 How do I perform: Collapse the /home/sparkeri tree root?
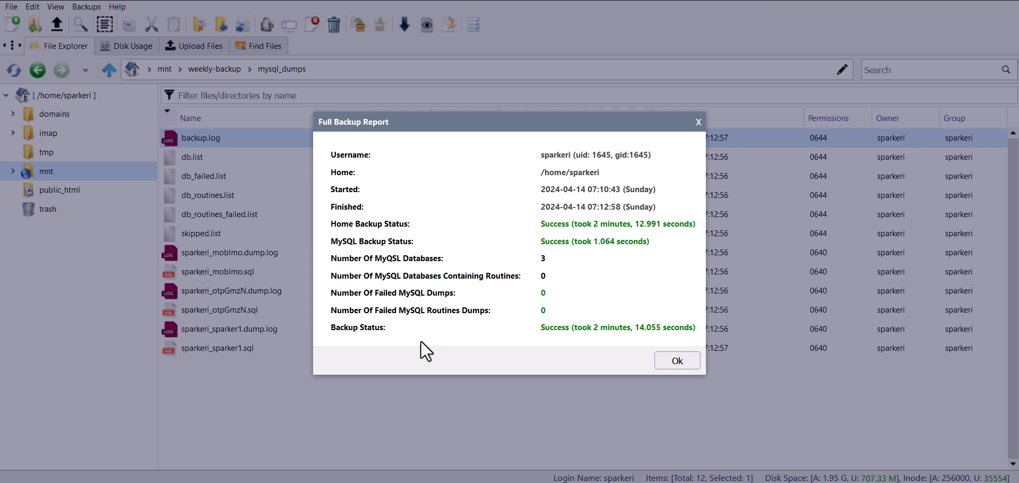tap(6, 96)
